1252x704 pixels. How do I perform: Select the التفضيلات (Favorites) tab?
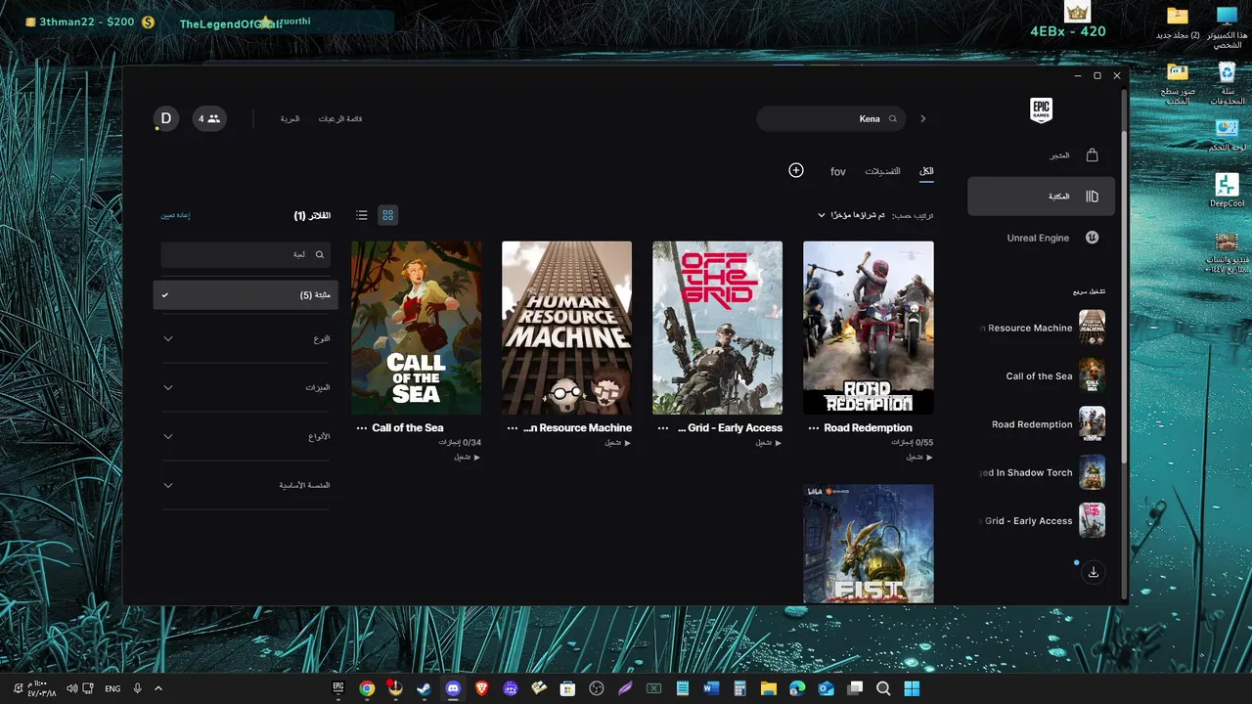[882, 171]
